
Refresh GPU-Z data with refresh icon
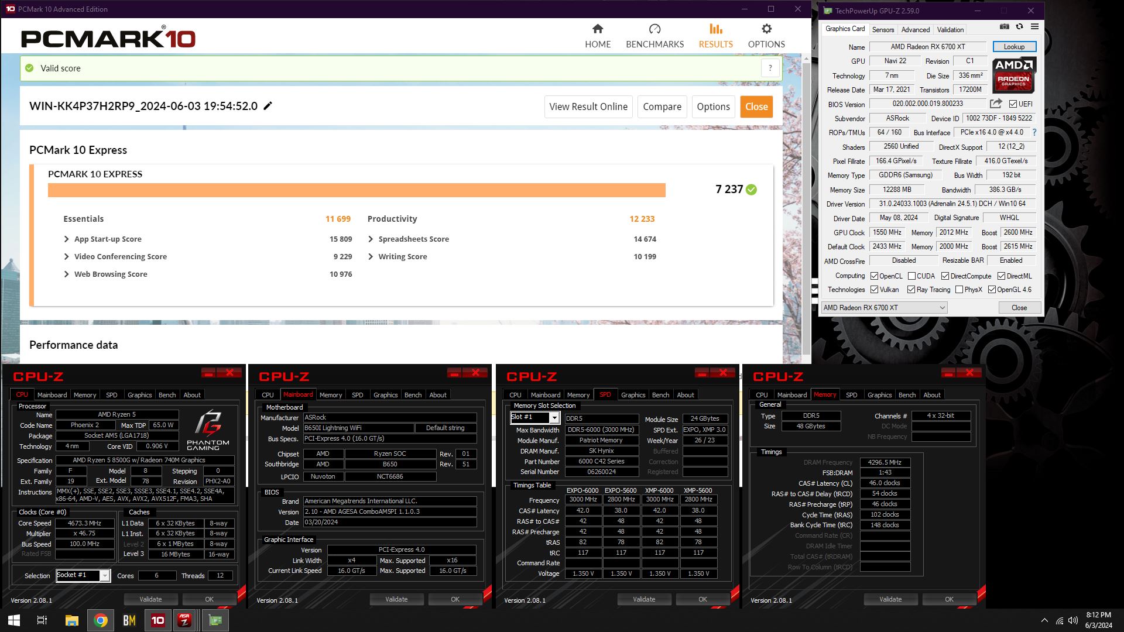pyautogui.click(x=1019, y=26)
